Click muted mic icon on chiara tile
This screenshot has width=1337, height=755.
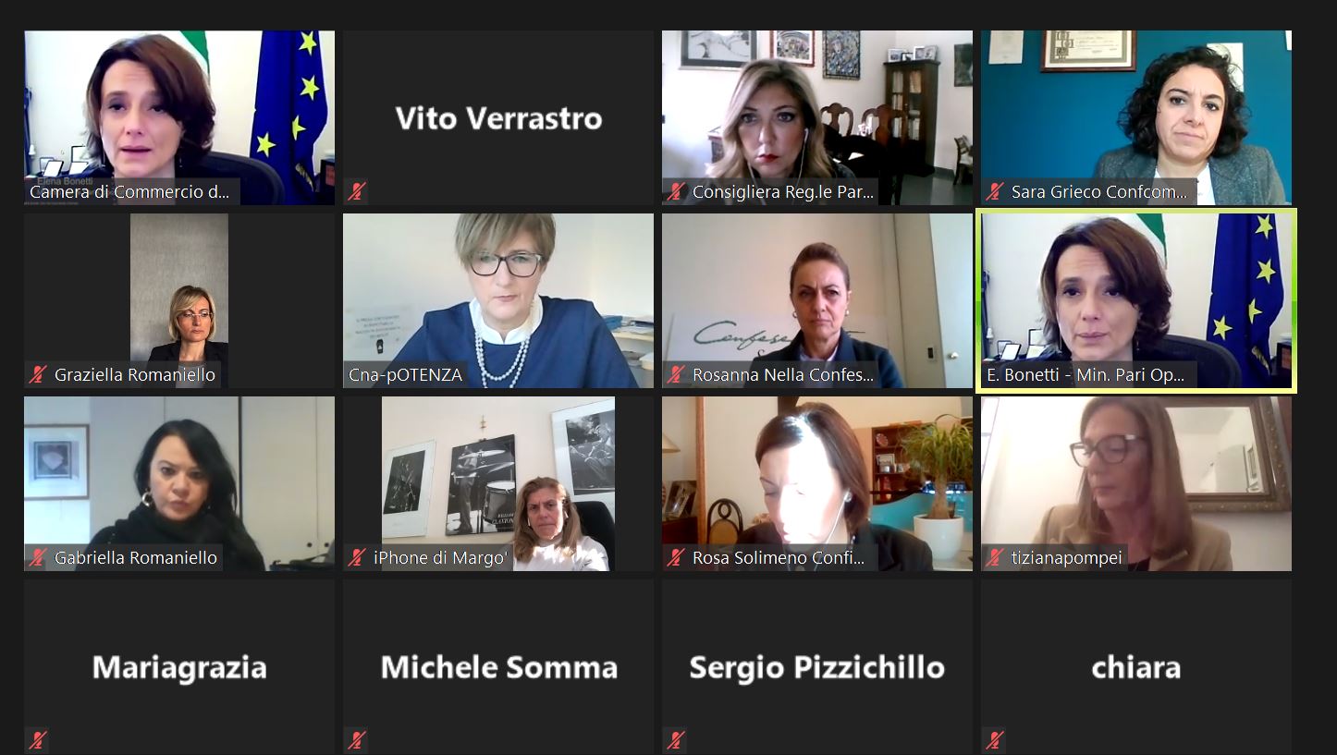point(995,740)
